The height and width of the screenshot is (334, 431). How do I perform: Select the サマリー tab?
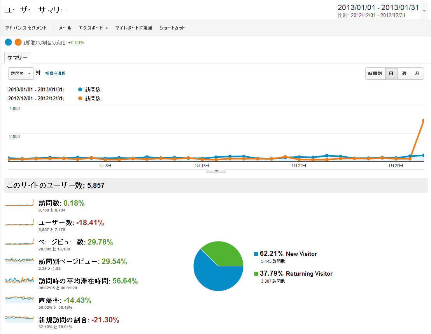click(18, 57)
